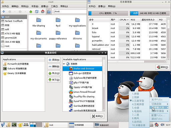Open 帮助(H) menu in task manager
The width and height of the screenshot is (171, 128).
pos(112,6)
